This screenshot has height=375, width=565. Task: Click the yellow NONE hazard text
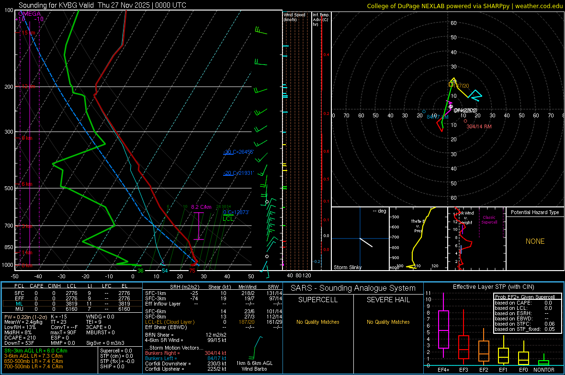535,241
